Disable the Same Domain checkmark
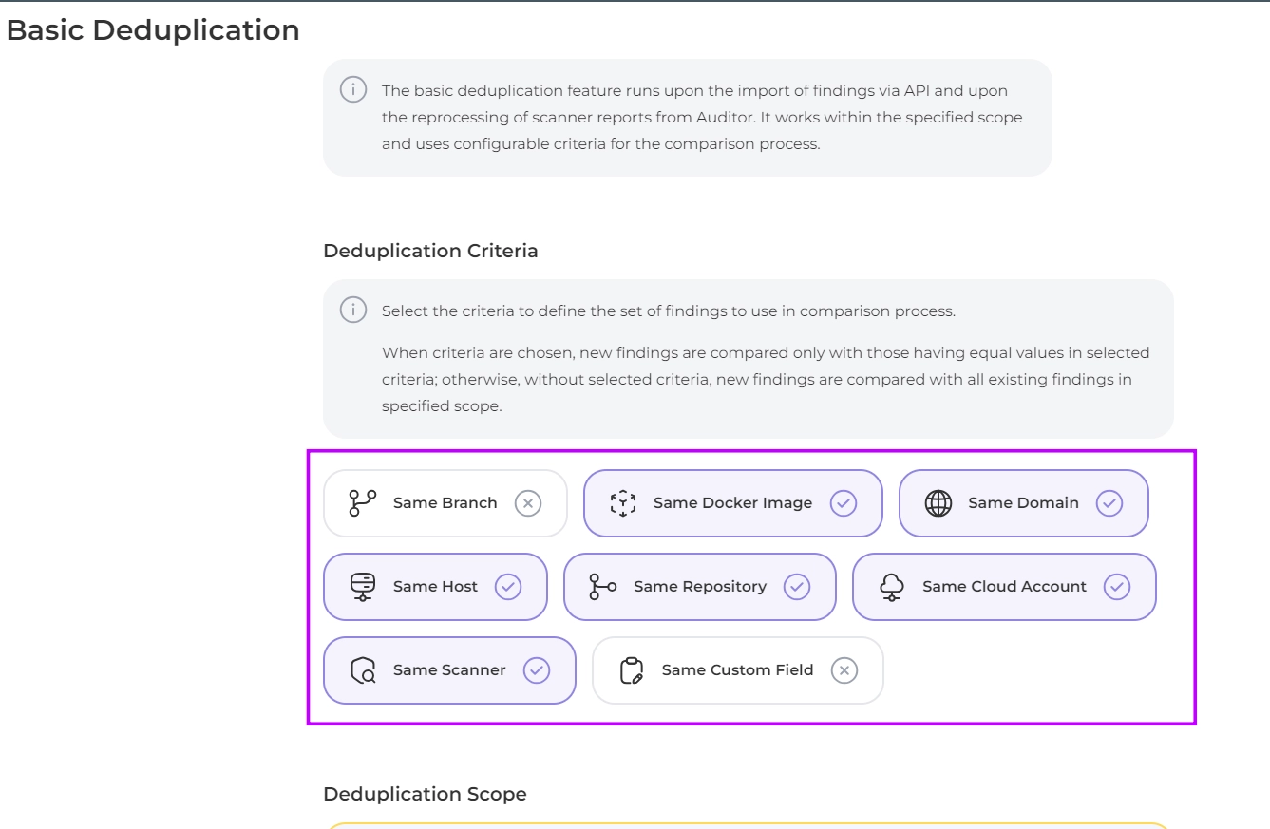This screenshot has width=1270, height=829. 1109,503
